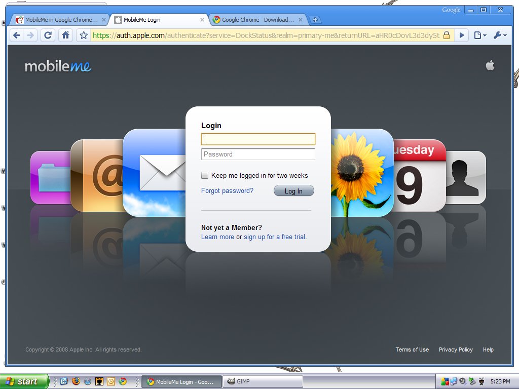Click the mobileme logo
This screenshot has height=389, width=519.
tap(57, 66)
